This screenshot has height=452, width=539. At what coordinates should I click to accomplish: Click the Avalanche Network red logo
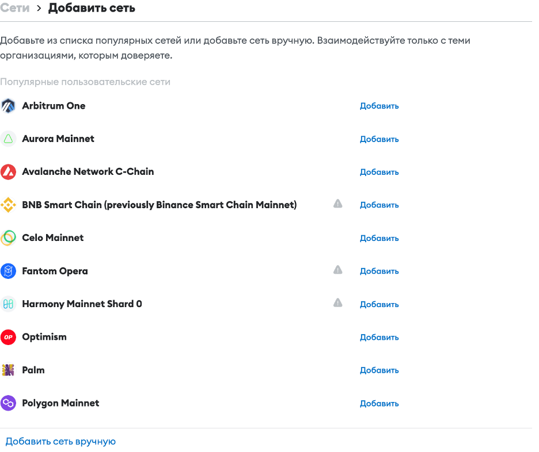click(x=8, y=172)
